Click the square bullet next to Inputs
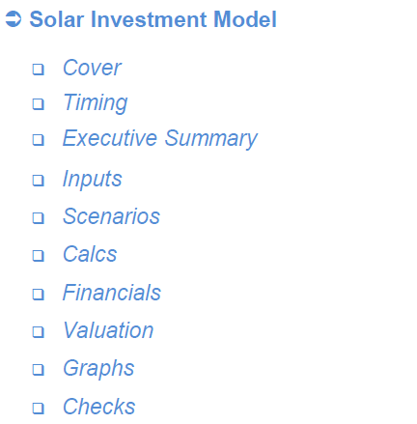 (38, 181)
